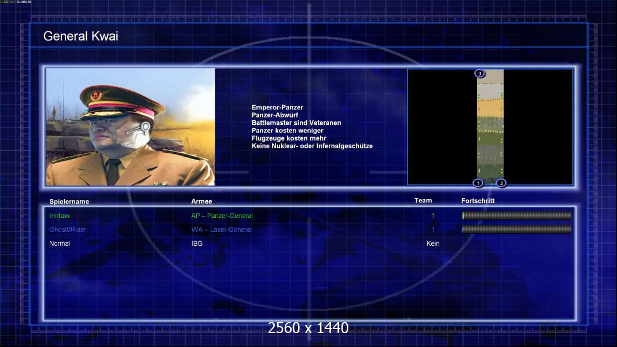Click army 'IBG' entry
617x347 pixels.
pos(197,243)
